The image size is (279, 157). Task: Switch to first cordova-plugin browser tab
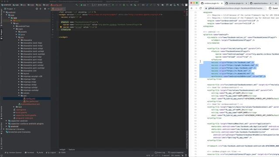tap(212, 3)
